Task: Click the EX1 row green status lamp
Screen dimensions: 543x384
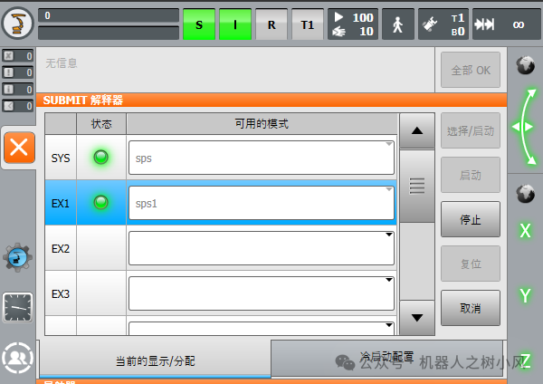Action: coord(101,202)
